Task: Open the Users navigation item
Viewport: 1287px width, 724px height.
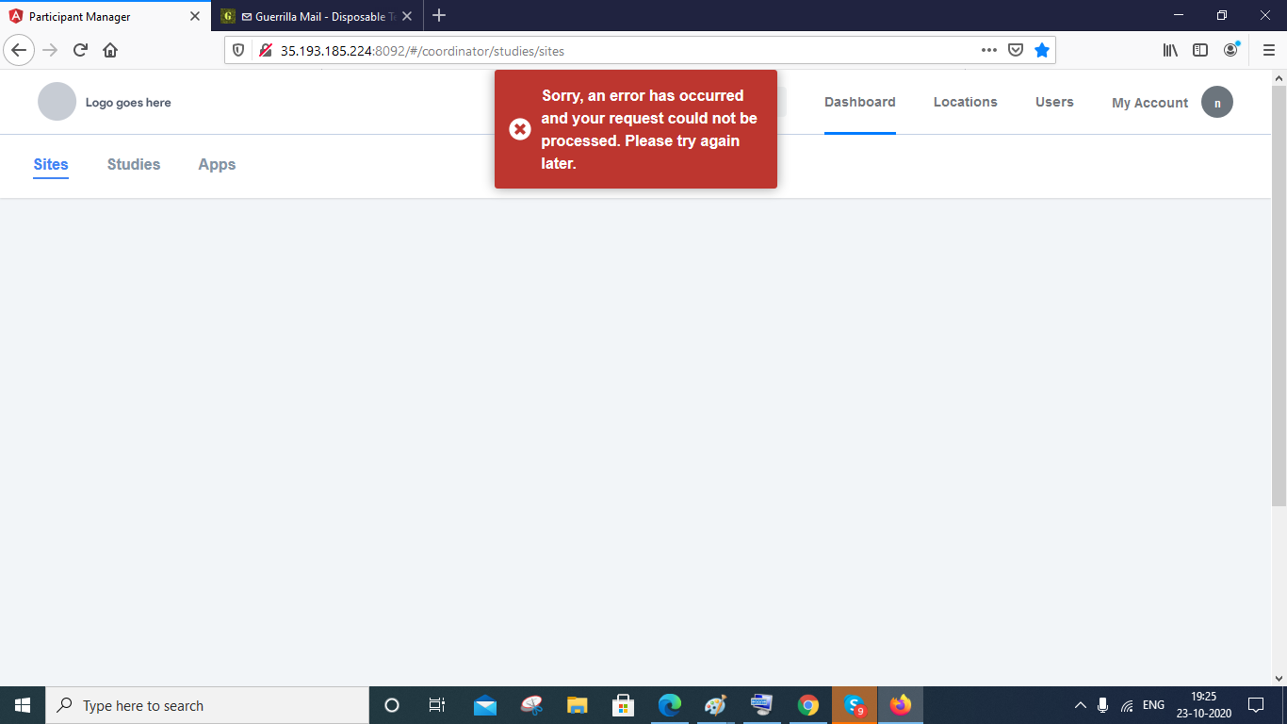Action: point(1054,102)
